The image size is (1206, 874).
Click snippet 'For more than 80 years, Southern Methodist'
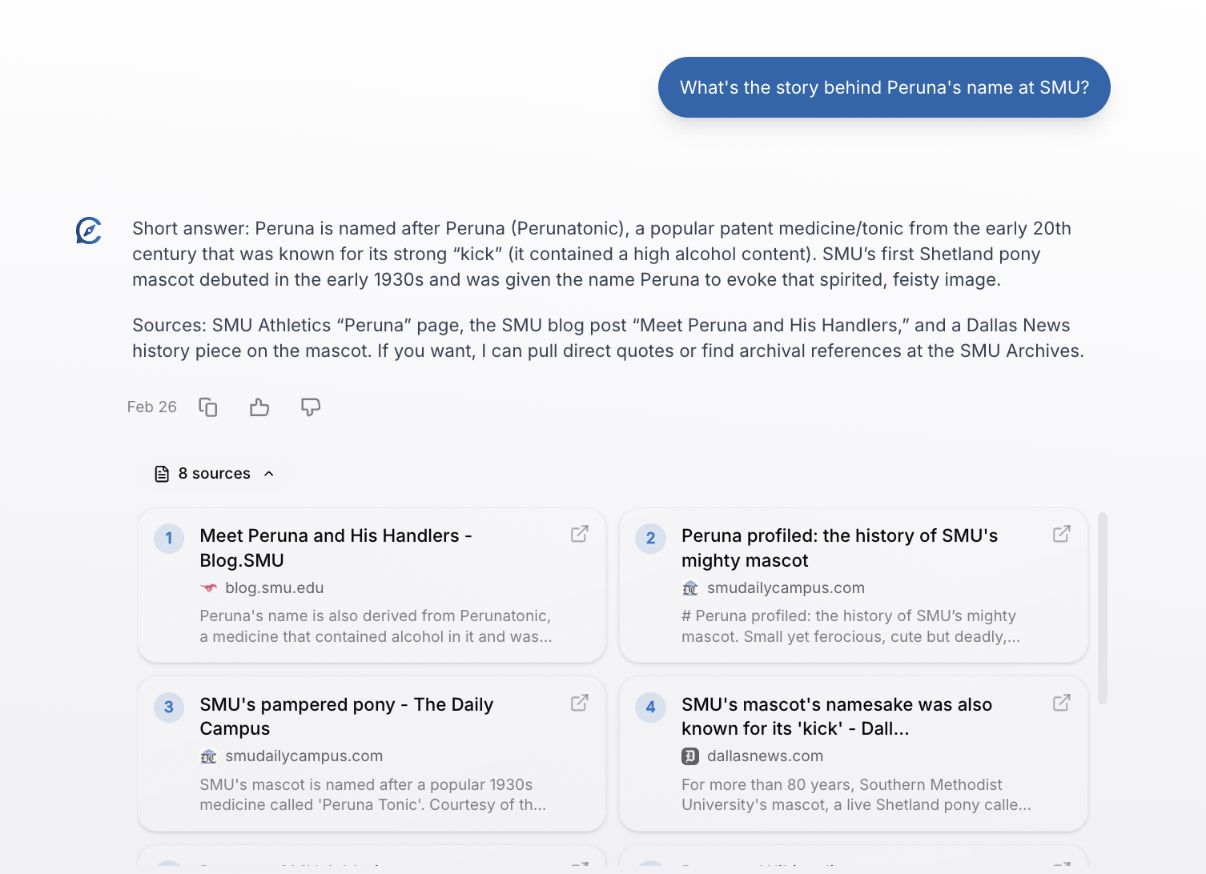(856, 795)
